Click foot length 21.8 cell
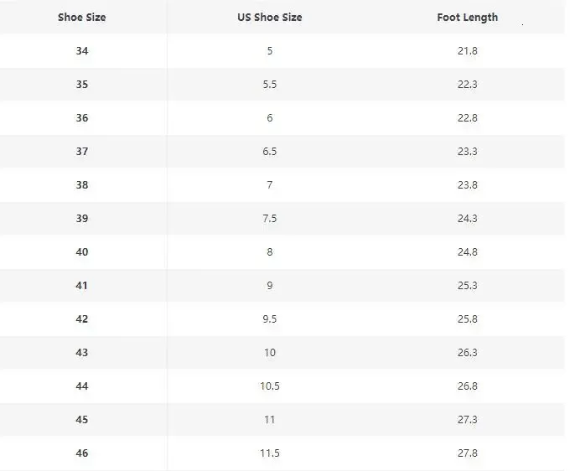This screenshot has width=570, height=471. pyautogui.click(x=467, y=51)
